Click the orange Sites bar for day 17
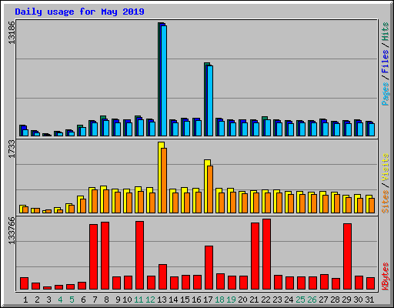 pos(210,189)
